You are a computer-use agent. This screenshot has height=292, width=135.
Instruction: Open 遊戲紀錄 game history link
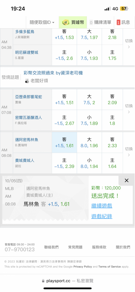102,216
